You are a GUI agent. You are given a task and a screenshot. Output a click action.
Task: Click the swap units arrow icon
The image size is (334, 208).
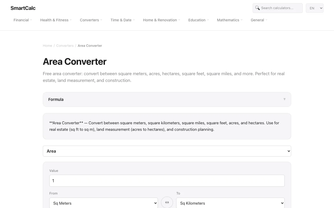167,203
